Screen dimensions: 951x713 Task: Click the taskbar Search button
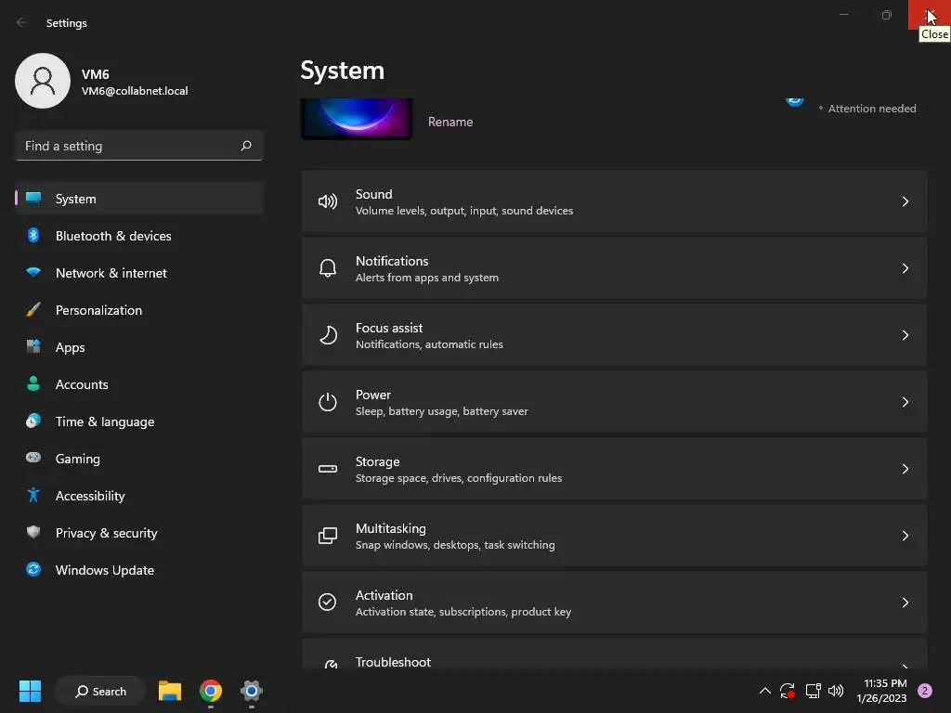coord(100,691)
